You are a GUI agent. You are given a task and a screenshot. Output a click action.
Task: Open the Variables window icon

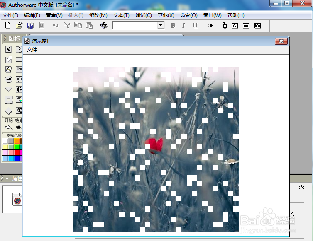click(x=246, y=26)
